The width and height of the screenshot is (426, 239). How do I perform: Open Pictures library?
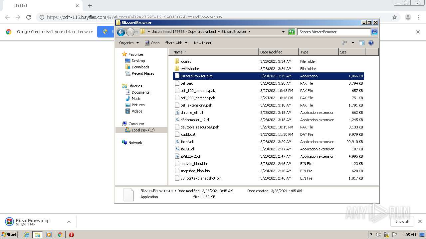tap(138, 105)
